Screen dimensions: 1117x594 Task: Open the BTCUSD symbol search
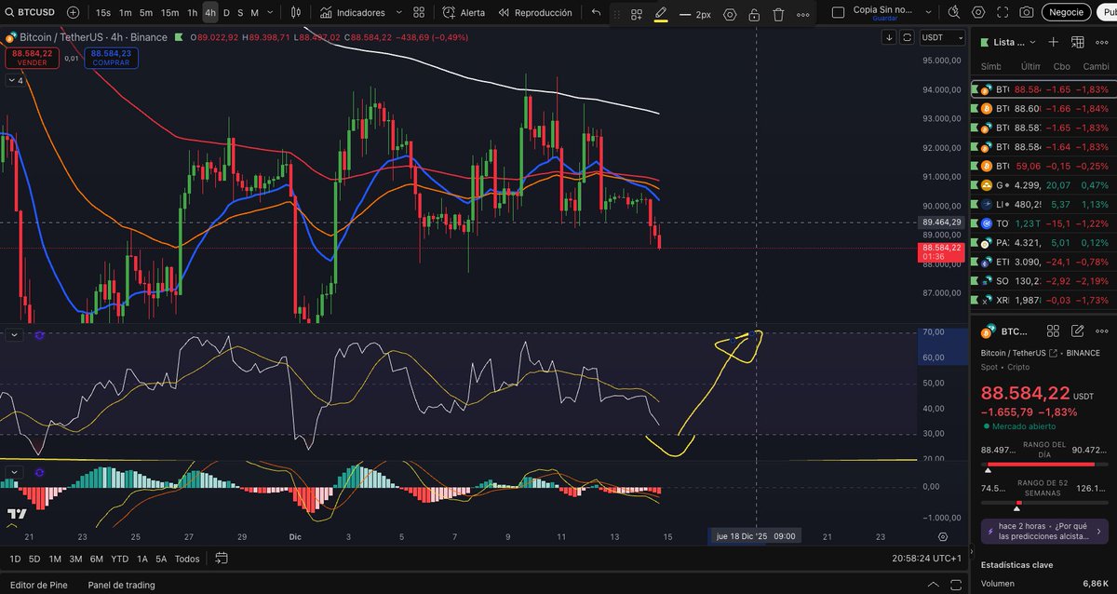click(x=32, y=13)
